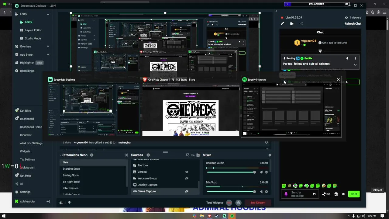
Task: Open performance stats bar-chart icon
Action: click(61, 203)
